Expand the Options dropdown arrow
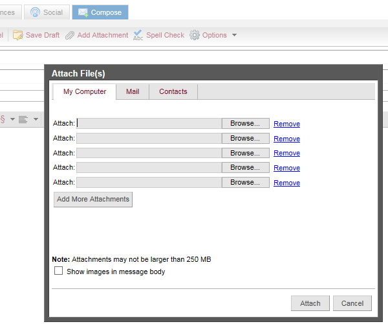Image resolution: width=388 pixels, height=324 pixels. 234,35
